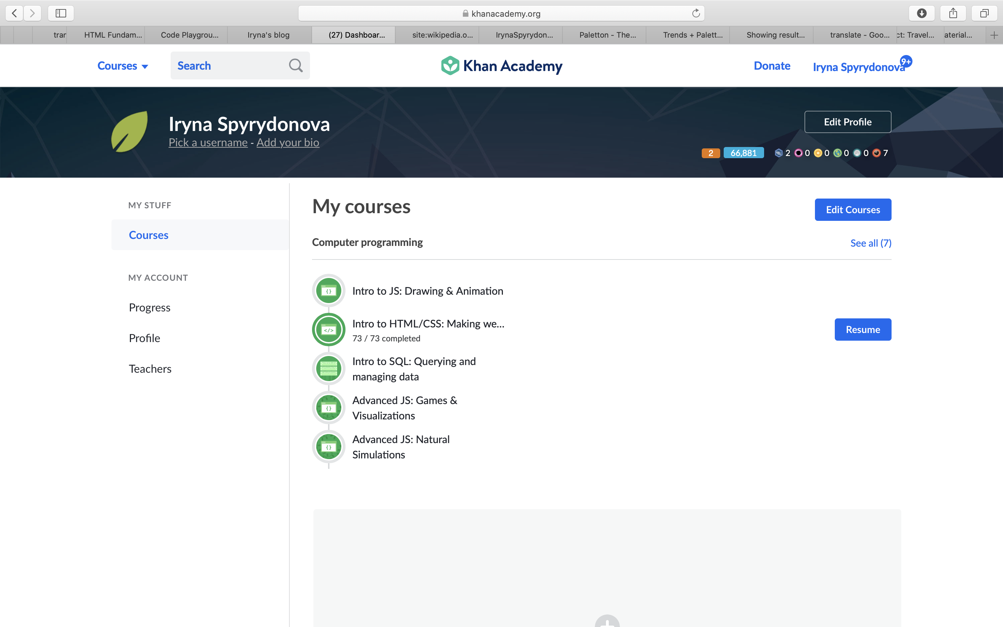The image size is (1003, 627).
Task: Open Intro to HTML/CSS course icon
Action: coord(329,330)
